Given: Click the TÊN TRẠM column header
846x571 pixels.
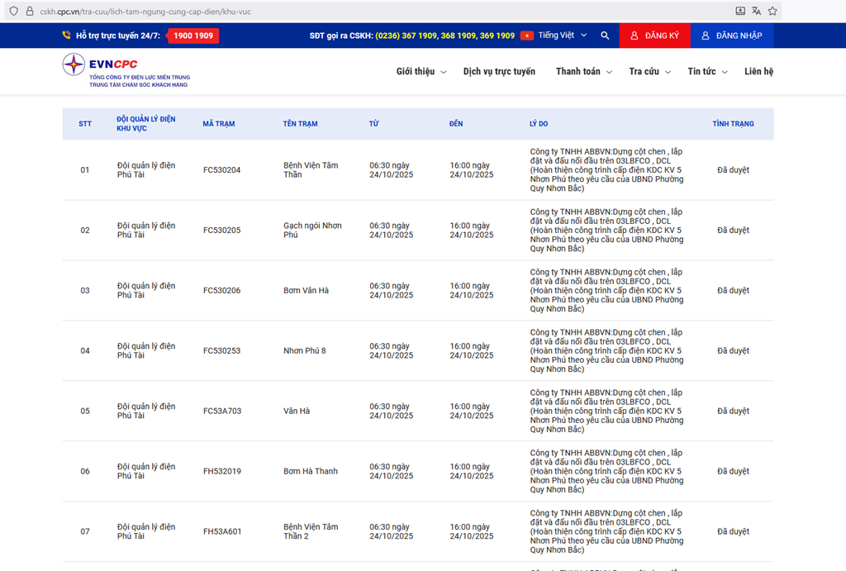Looking at the screenshot, I should pos(300,124).
